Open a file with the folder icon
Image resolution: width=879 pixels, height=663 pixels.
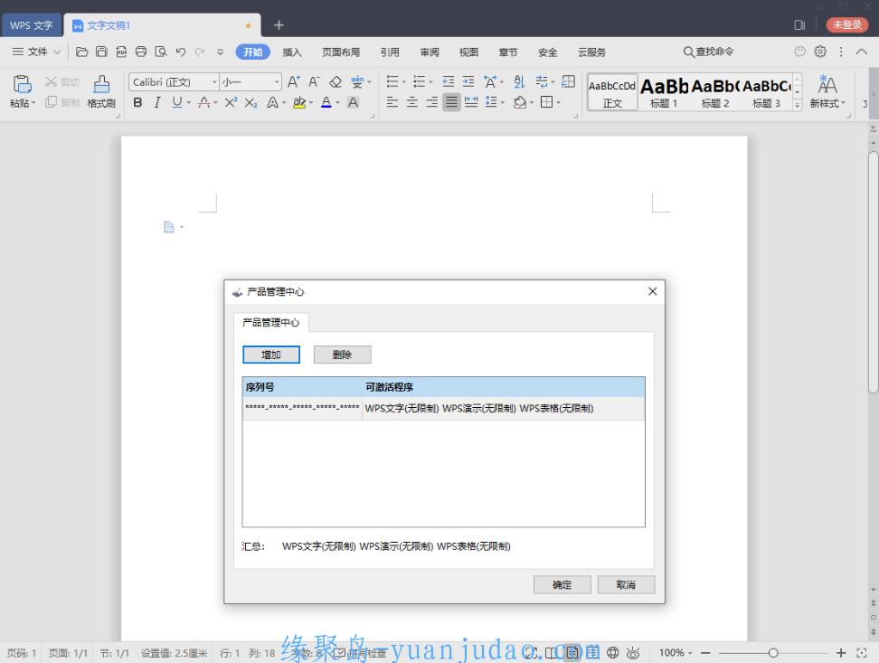[82, 52]
